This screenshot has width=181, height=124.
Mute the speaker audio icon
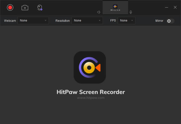[x=99, y=12]
